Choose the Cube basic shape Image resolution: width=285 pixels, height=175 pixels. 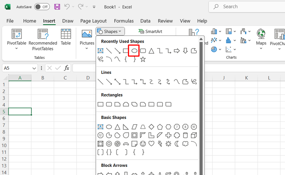[194, 135]
